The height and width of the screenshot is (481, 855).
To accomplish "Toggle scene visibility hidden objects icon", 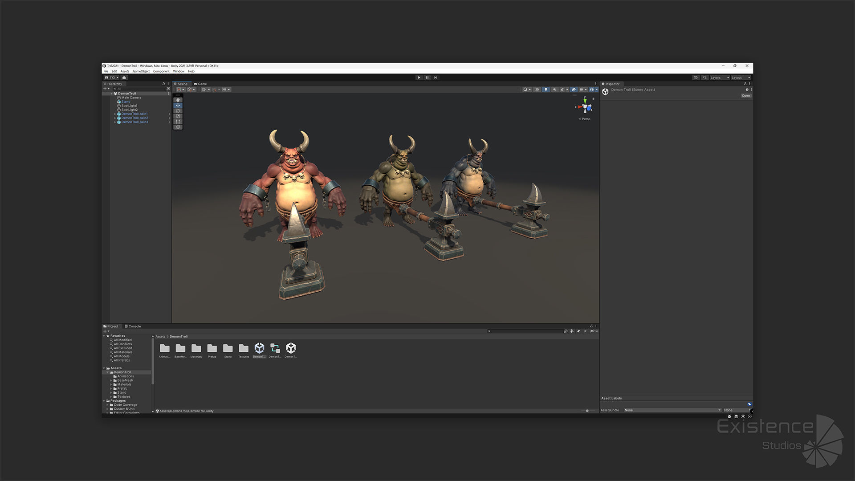I will click(x=574, y=90).
